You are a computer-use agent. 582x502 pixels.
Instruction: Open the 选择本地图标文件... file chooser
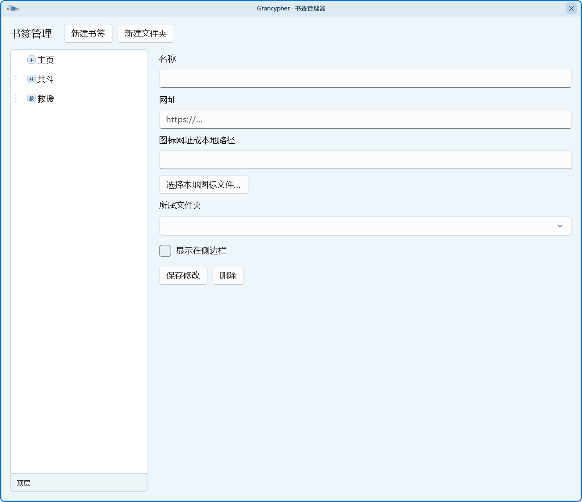(204, 185)
